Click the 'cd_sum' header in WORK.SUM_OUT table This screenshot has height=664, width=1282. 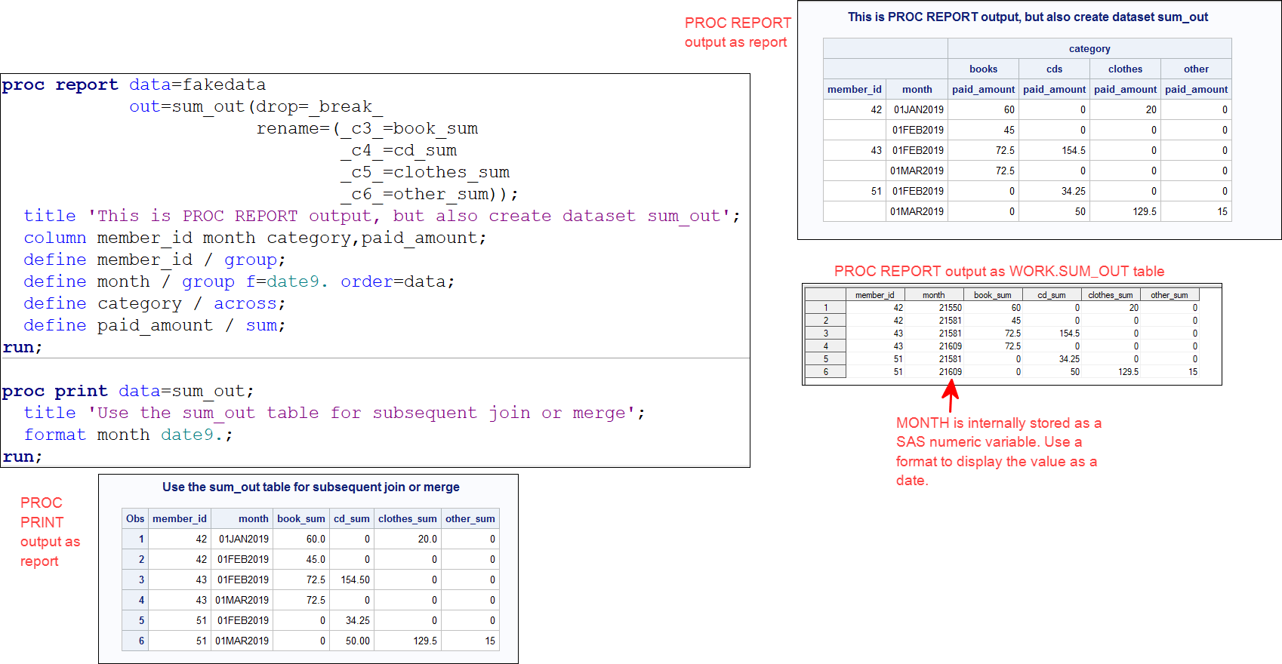pyautogui.click(x=1051, y=295)
